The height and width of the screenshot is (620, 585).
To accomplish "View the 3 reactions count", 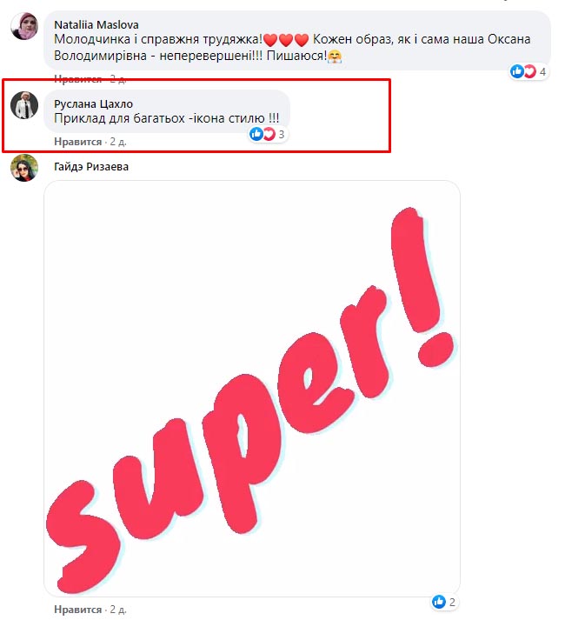I will [x=282, y=135].
